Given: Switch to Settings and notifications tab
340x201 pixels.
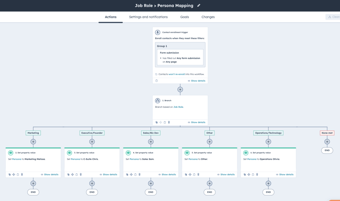Looking at the screenshot, I should (x=148, y=17).
